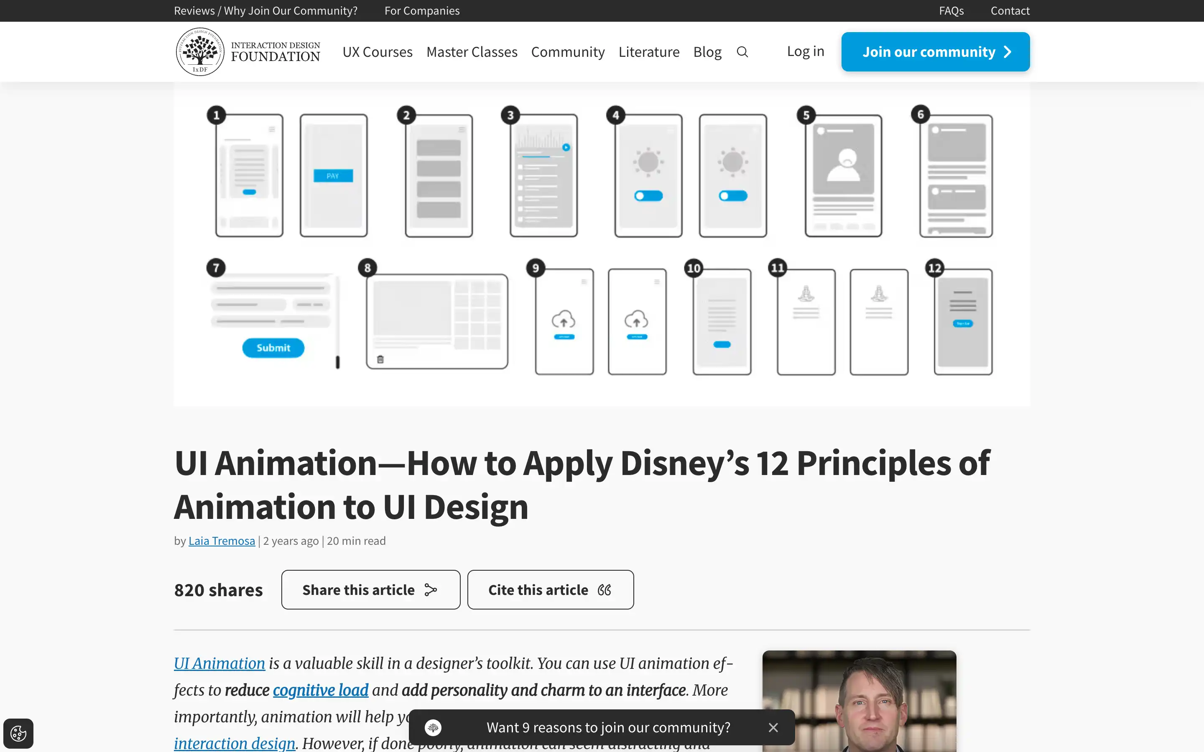Click the IxDF badge in the popup
Screen dimensions: 1204x752
pos(433,727)
